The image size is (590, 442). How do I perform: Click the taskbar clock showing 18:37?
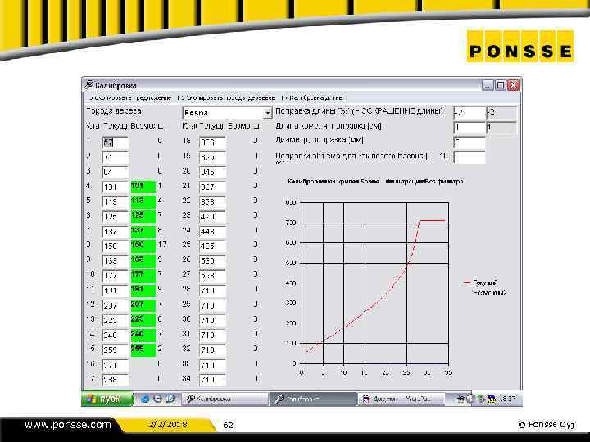507,399
